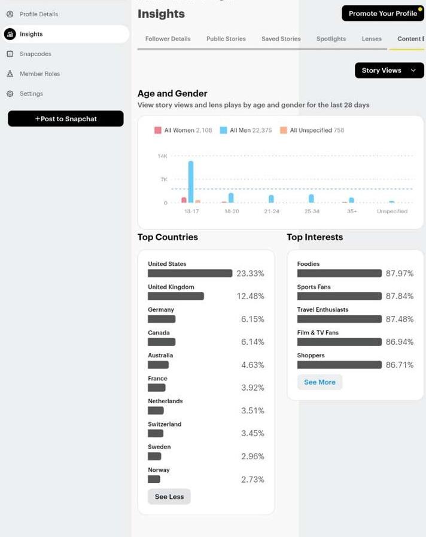
Task: Click the Profile Details person icon
Action: pyautogui.click(x=10, y=14)
